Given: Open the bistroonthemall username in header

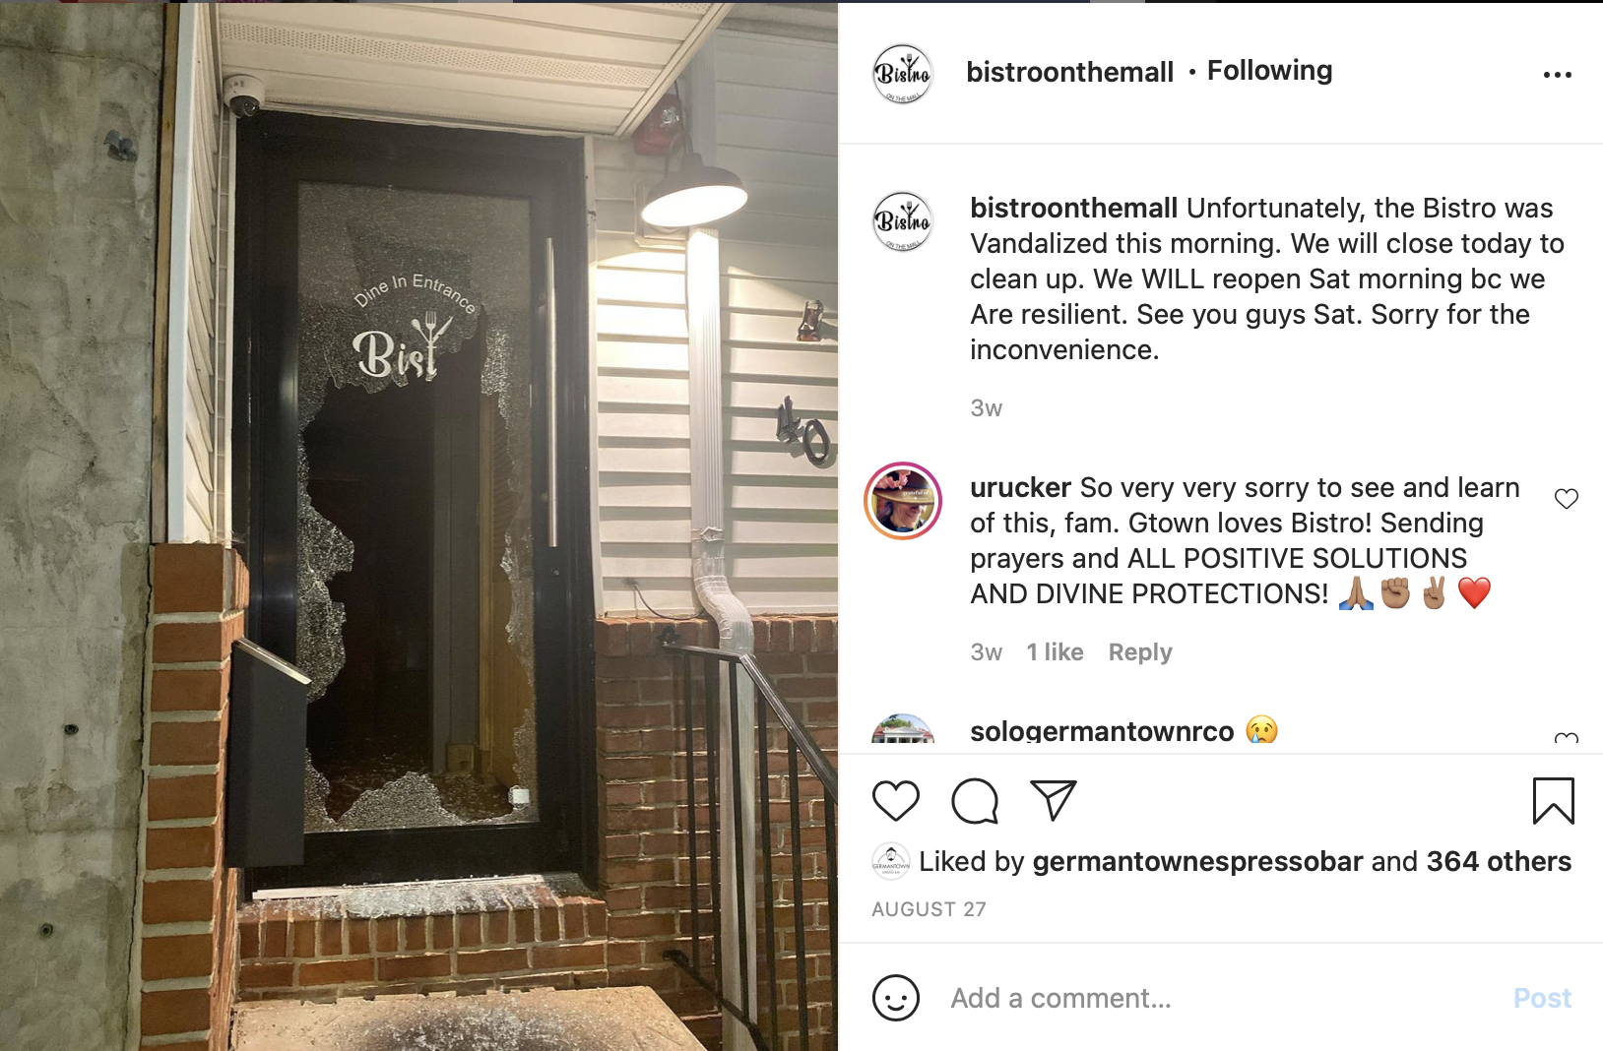Looking at the screenshot, I should coord(1069,72).
